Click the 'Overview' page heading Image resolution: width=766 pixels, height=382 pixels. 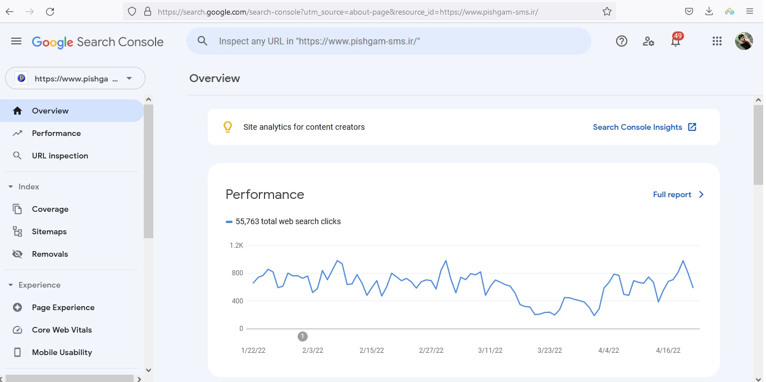(x=215, y=78)
